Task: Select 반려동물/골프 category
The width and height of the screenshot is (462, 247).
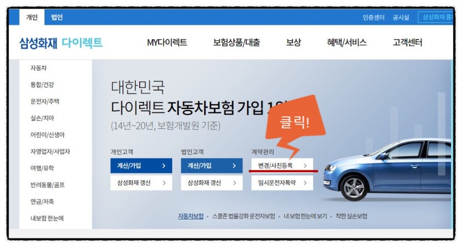Action: (x=47, y=185)
